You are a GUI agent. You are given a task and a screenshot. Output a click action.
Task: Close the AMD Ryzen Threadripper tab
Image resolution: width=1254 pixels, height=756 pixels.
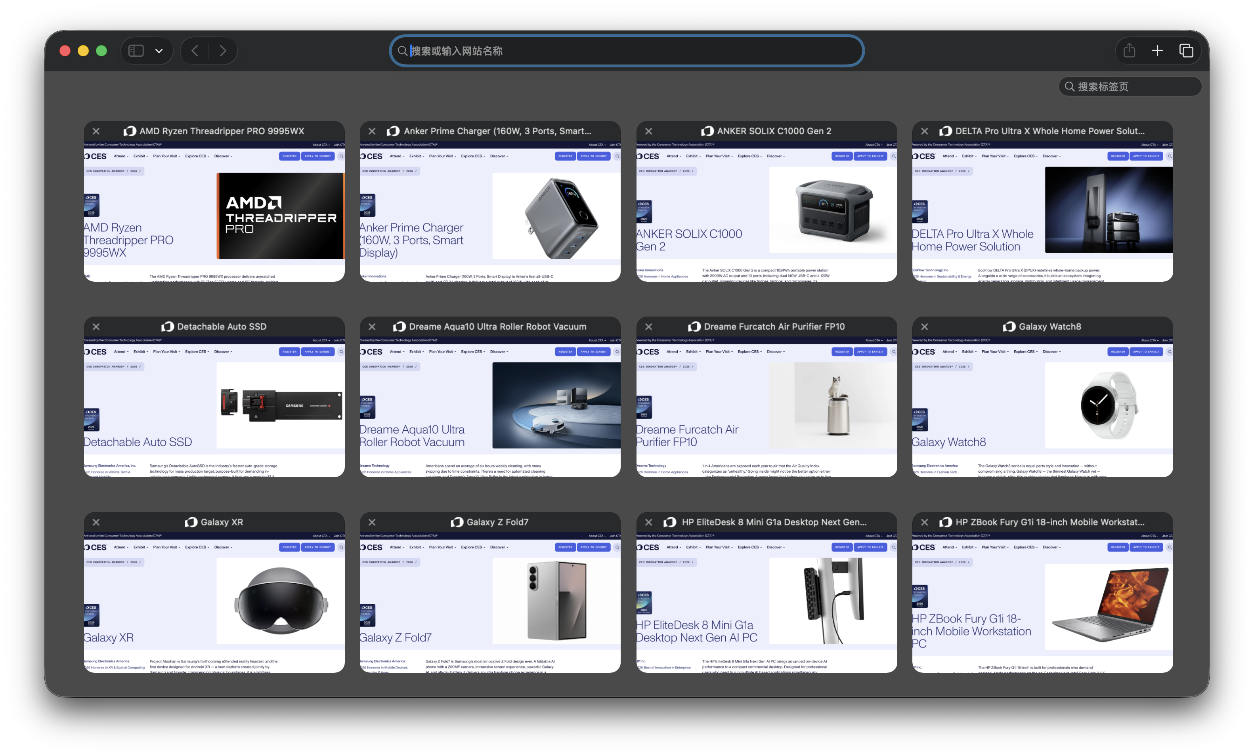click(x=96, y=131)
